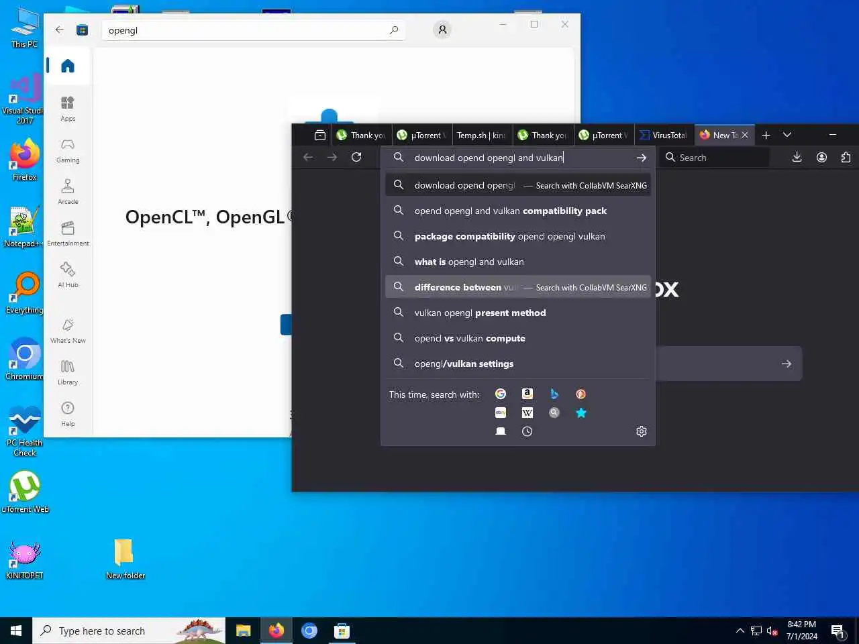Search in bookmarks via star icon
The height and width of the screenshot is (644, 859).
[x=581, y=413]
